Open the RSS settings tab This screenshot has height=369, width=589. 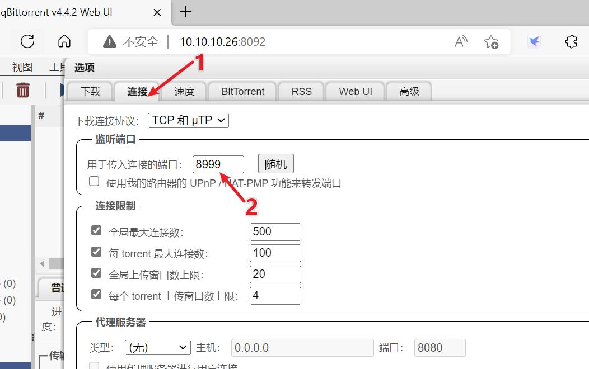[301, 91]
